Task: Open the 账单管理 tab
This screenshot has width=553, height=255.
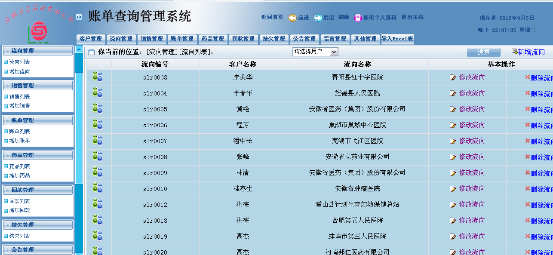Action: click(x=182, y=39)
